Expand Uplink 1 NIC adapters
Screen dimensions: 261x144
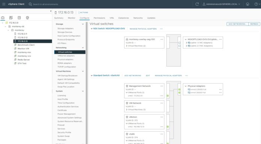(x=186, y=43)
